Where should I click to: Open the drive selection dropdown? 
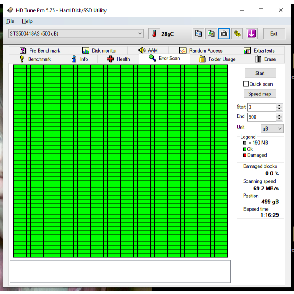(x=140, y=33)
